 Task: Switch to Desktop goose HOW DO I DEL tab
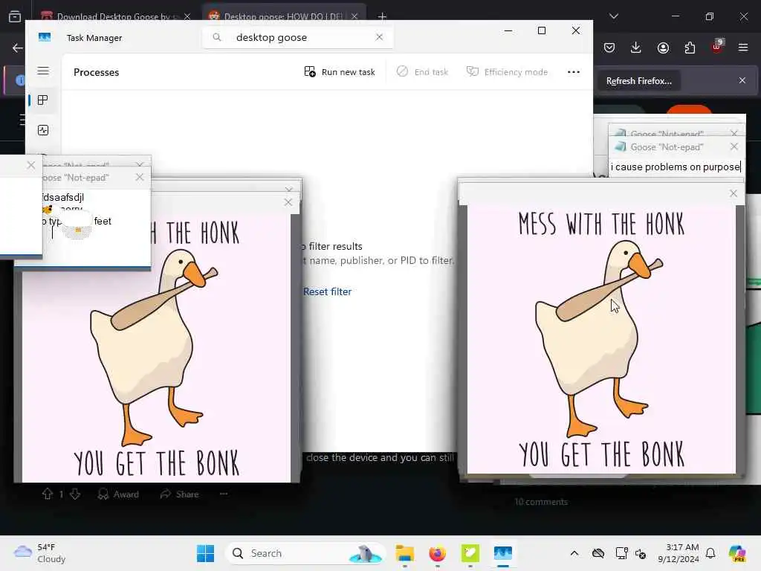283,16
